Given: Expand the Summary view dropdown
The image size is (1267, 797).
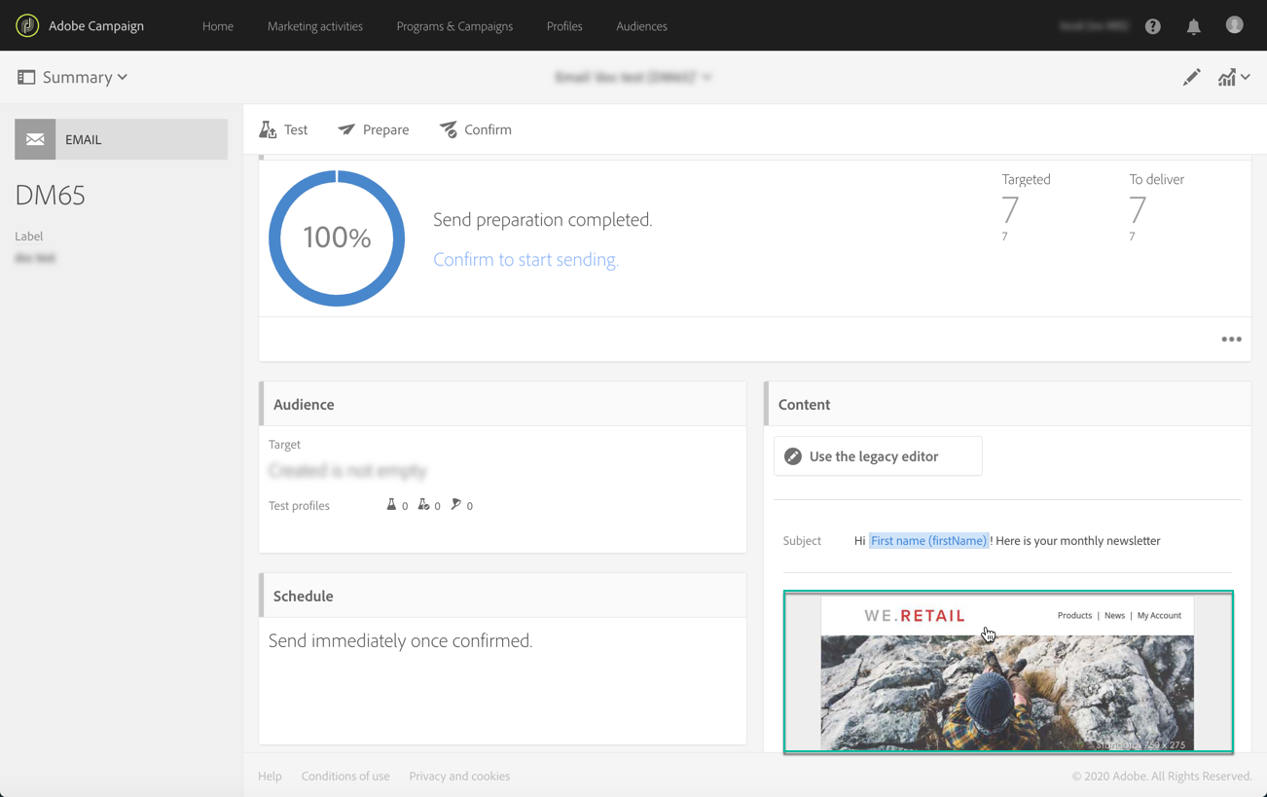Looking at the screenshot, I should (123, 77).
